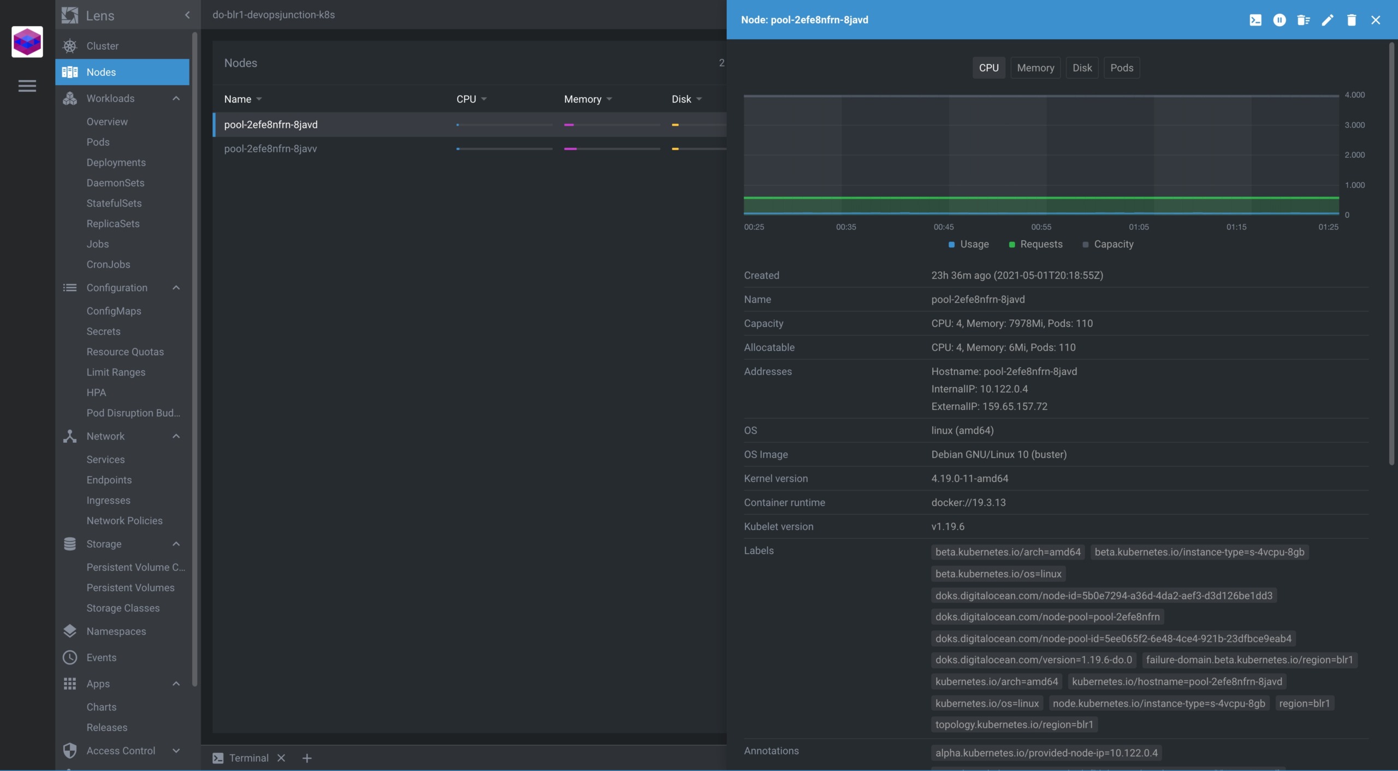The width and height of the screenshot is (1398, 771).
Task: Click the Network icon in sidebar
Action: (x=70, y=436)
